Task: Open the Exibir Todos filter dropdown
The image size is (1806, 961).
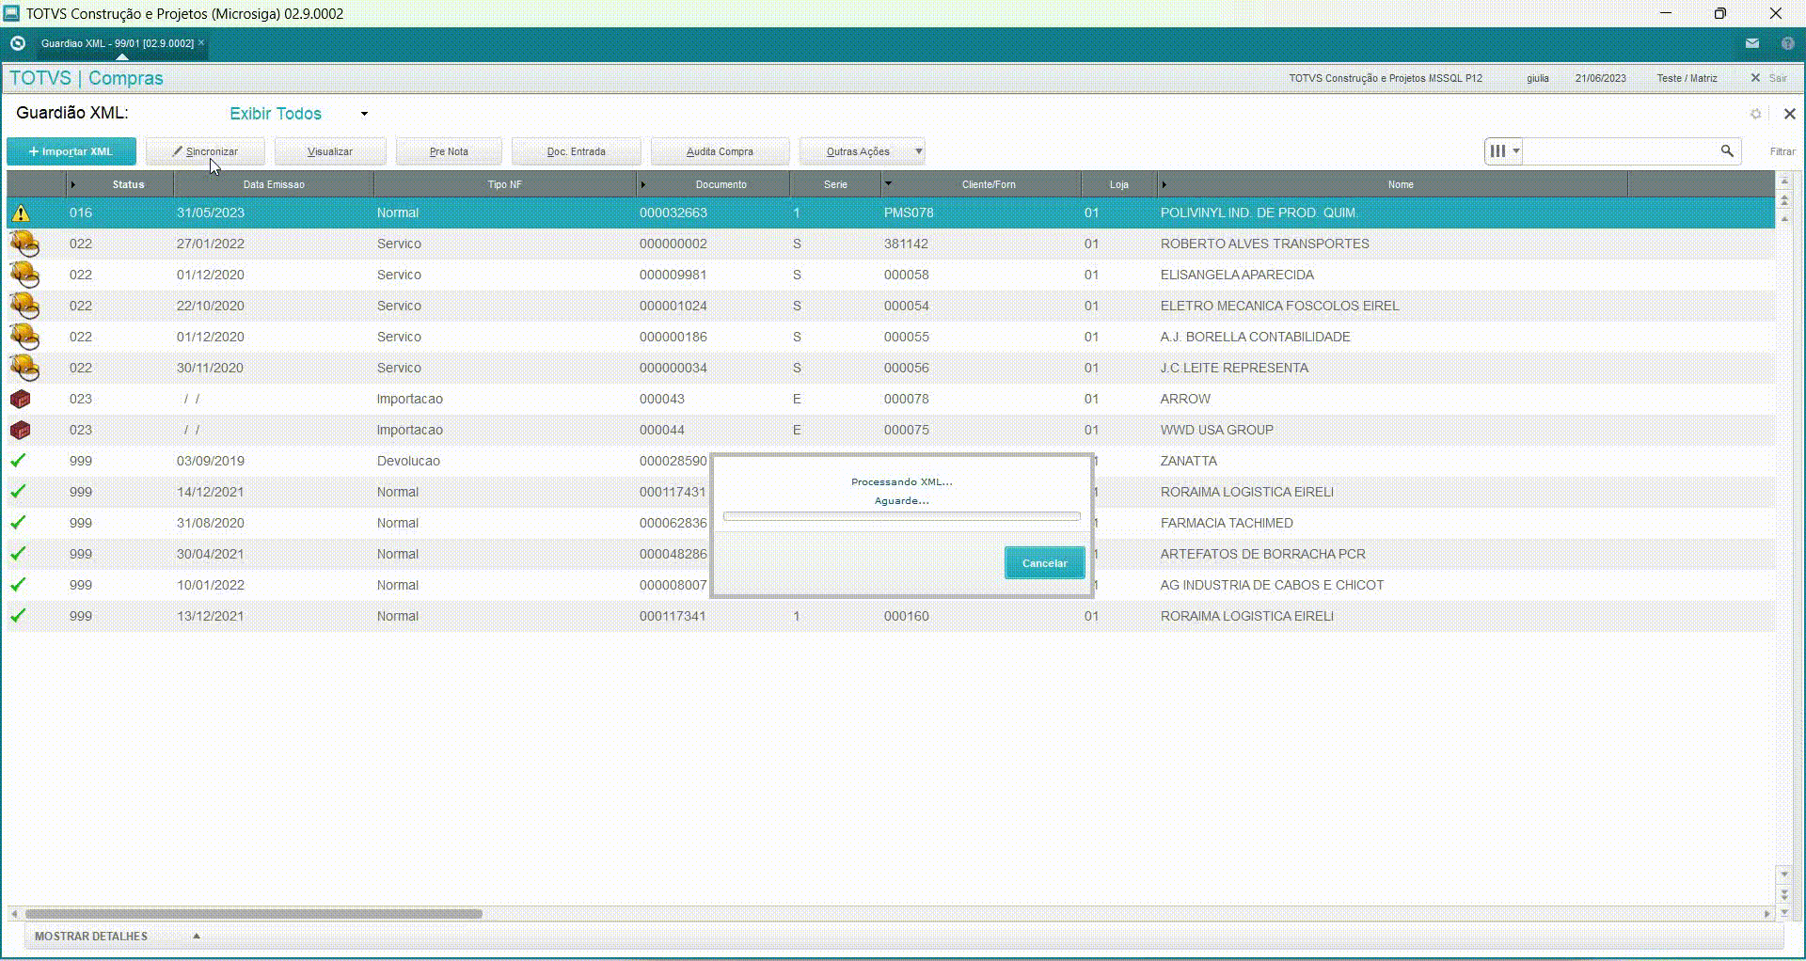Action: 364,114
